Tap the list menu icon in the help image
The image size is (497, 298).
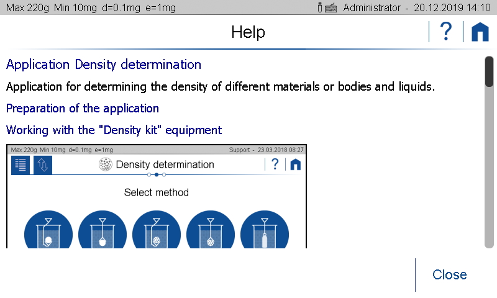point(21,165)
